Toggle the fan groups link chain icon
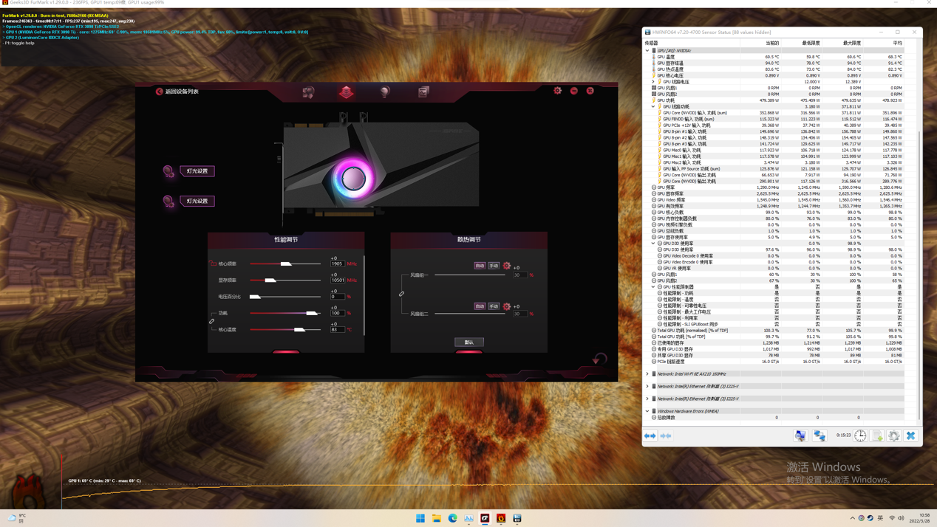This screenshot has height=527, width=937. pos(401,294)
